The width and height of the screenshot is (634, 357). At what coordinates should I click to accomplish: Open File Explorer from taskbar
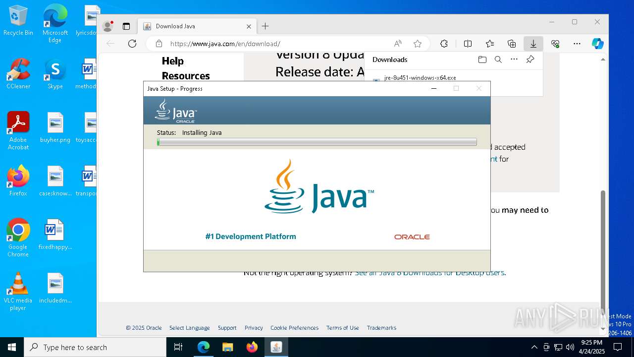point(227,347)
